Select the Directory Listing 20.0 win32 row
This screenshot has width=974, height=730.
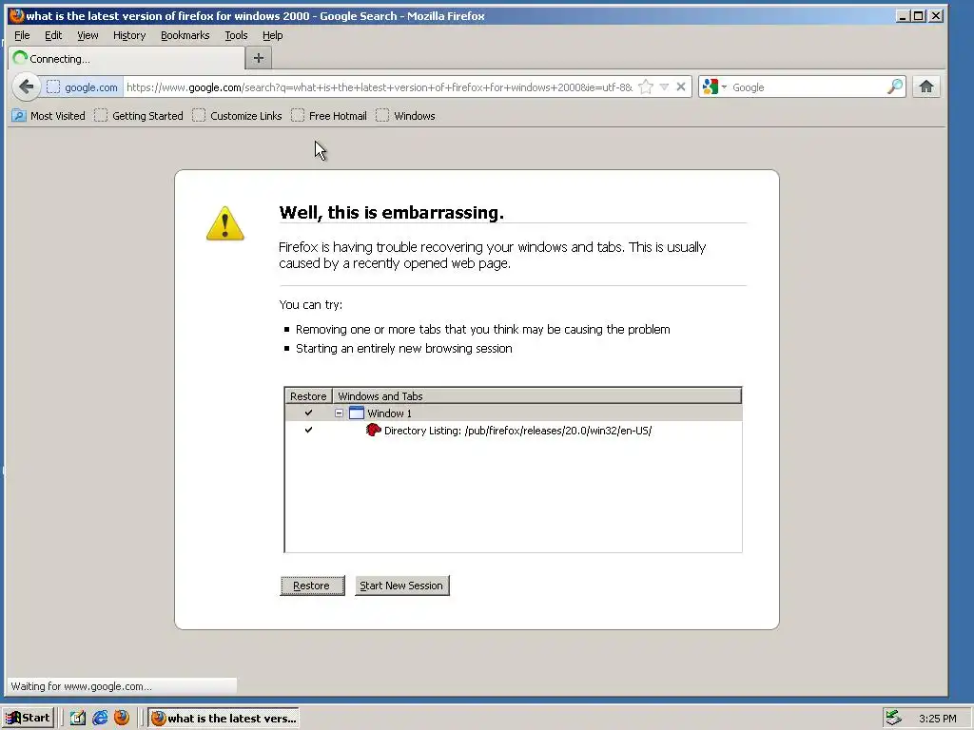pos(513,431)
